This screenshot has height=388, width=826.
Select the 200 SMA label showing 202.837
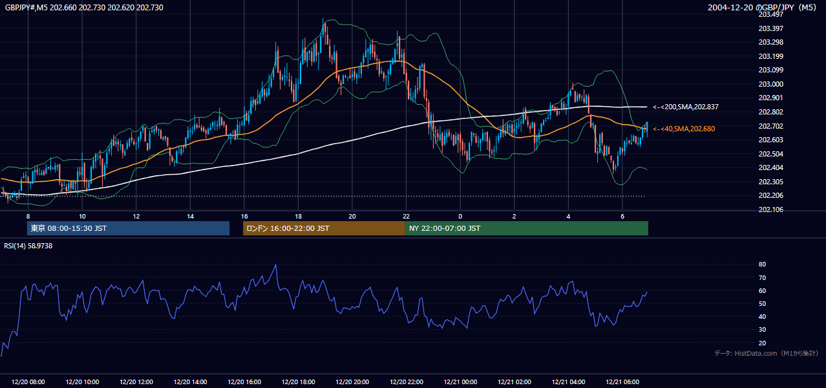pos(686,107)
